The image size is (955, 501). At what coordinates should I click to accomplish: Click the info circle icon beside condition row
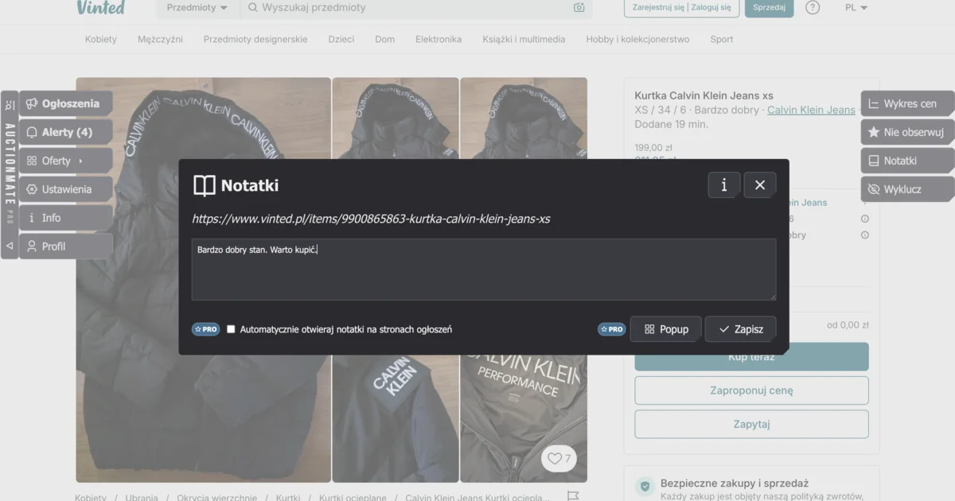865,235
